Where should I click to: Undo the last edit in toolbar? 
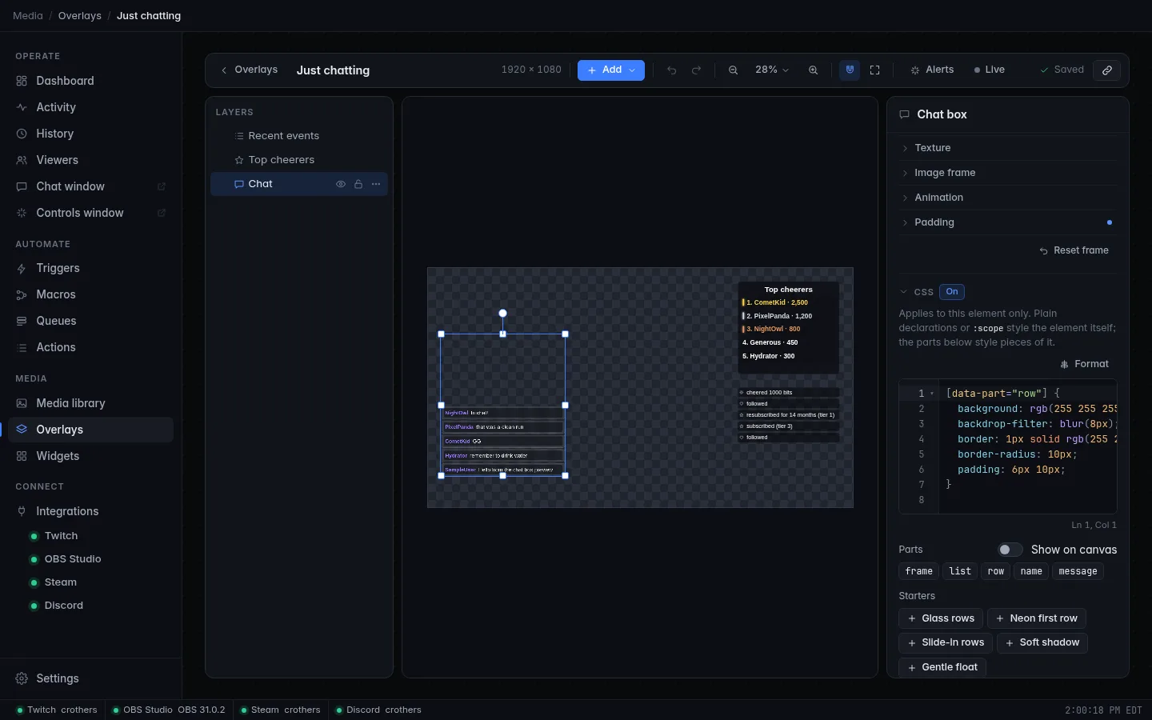point(672,70)
